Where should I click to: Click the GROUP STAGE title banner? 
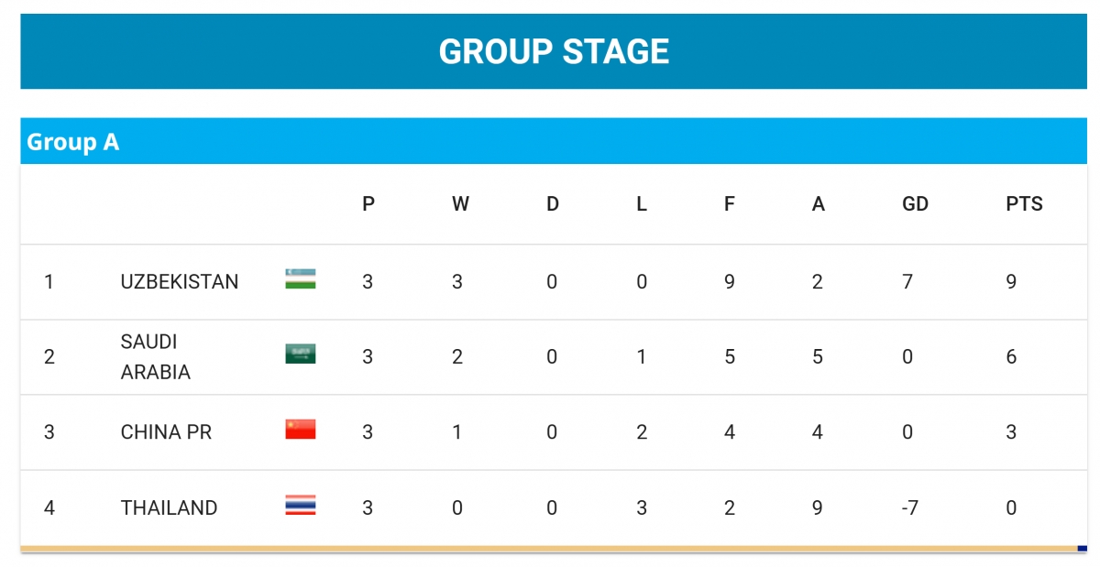554,51
